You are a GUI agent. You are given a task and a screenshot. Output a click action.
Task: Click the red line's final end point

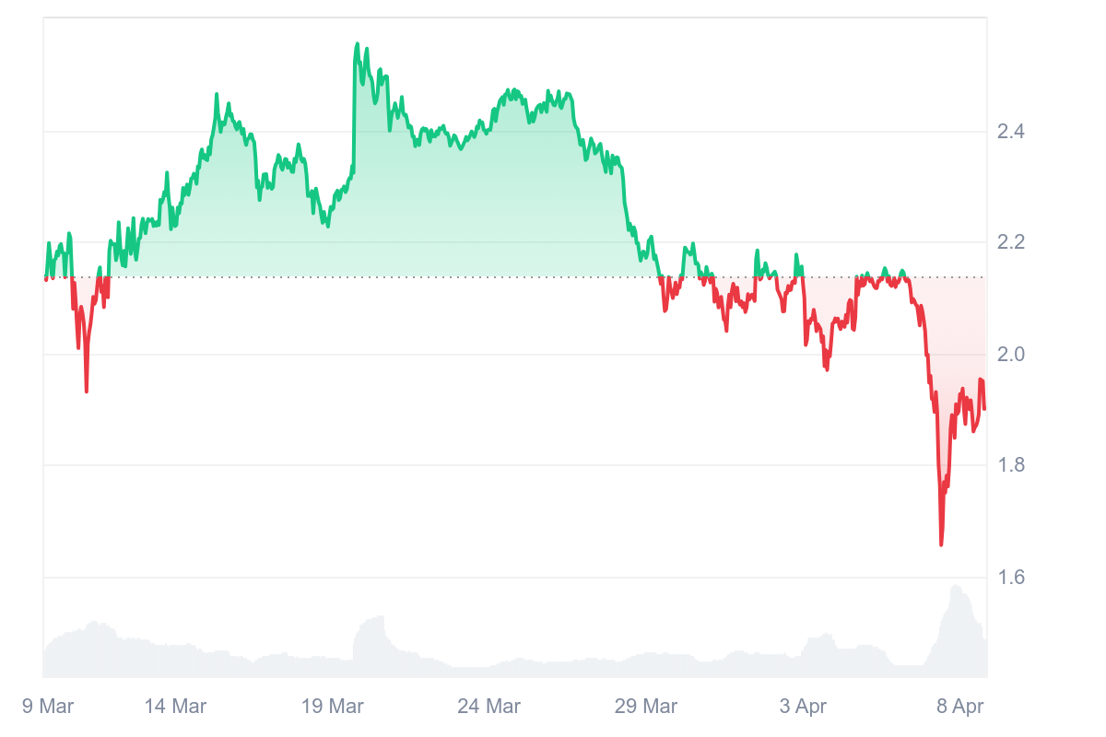[984, 408]
